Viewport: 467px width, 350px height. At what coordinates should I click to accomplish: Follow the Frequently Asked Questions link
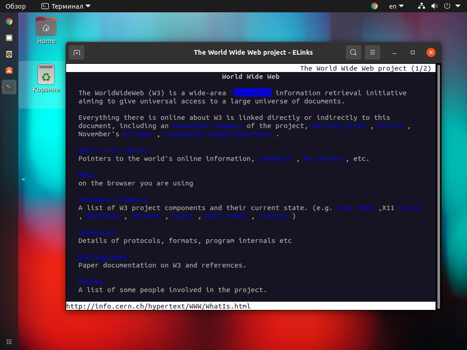point(218,134)
